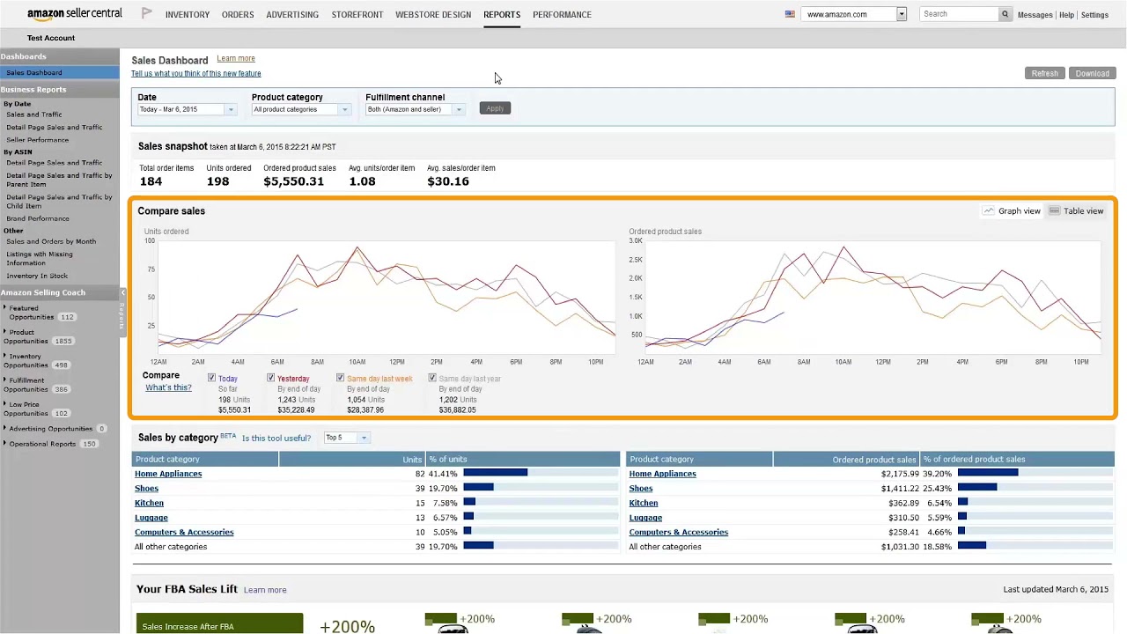Open the marketplace www.amazon.com dropdown
Image resolution: width=1127 pixels, height=634 pixels.
[x=853, y=14]
